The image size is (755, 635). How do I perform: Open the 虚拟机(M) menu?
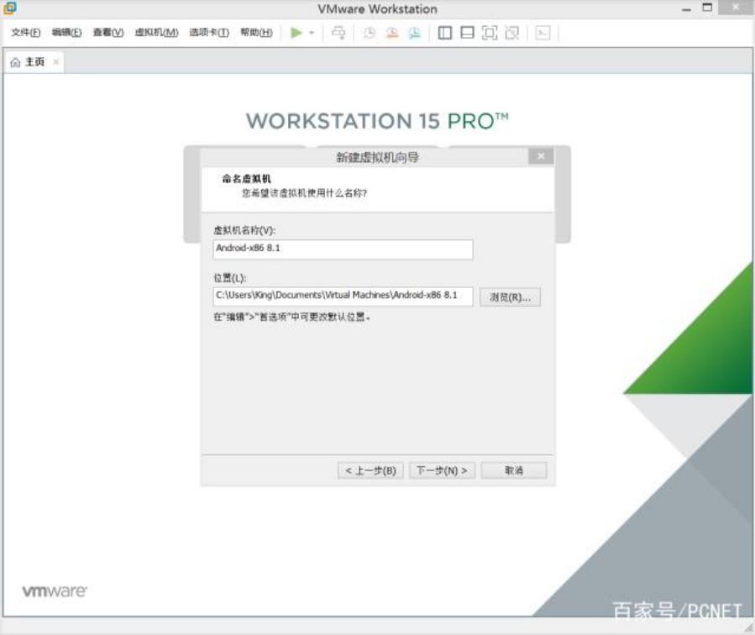pos(156,32)
